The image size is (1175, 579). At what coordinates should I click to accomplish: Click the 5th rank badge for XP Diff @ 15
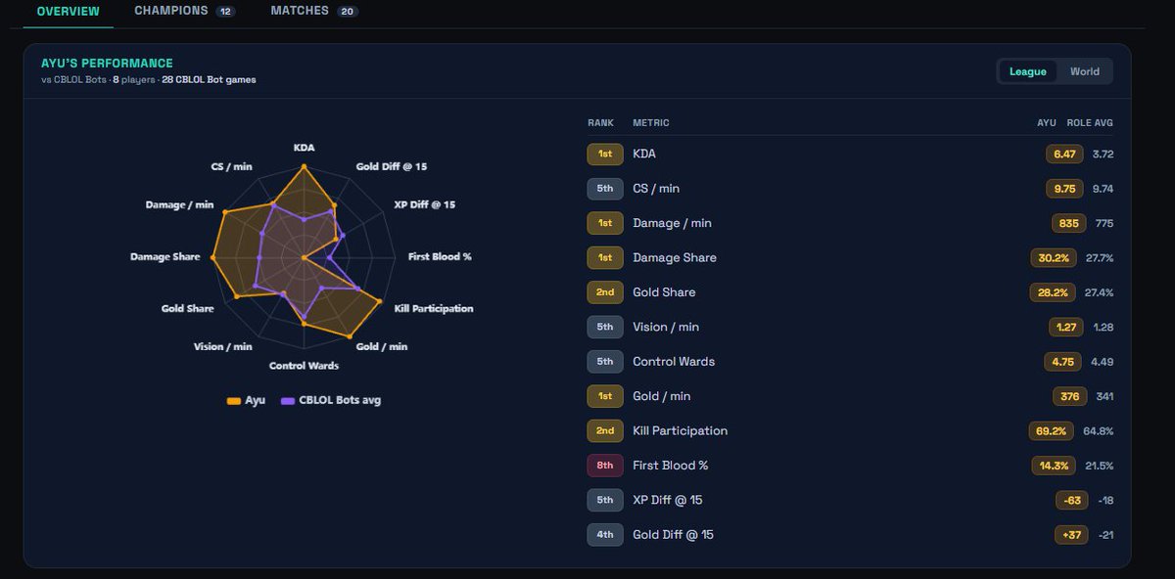coord(605,500)
